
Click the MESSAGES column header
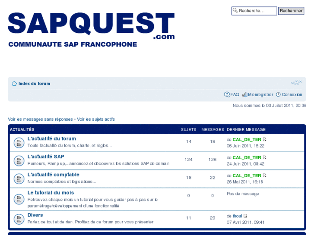coord(213,130)
